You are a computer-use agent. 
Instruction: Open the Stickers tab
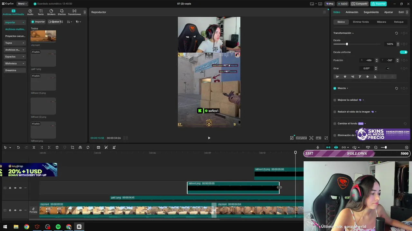tap(51, 12)
